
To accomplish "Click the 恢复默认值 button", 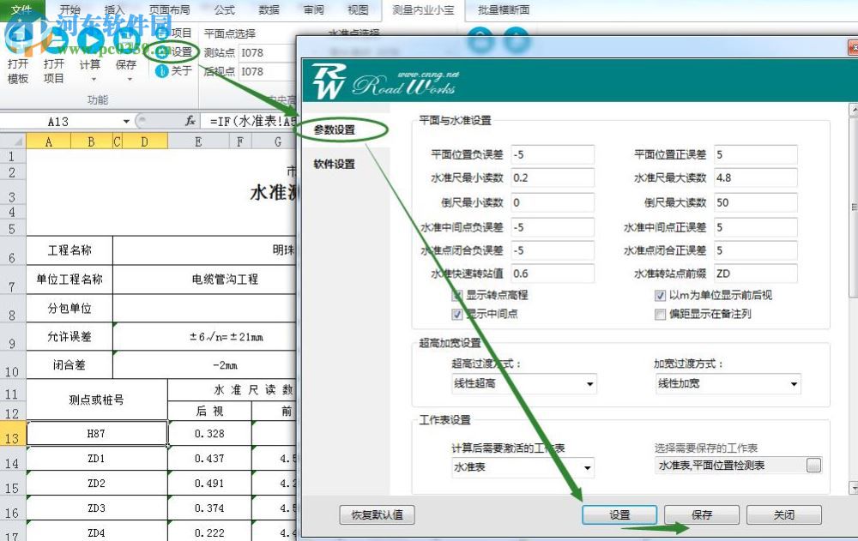I will click(376, 515).
